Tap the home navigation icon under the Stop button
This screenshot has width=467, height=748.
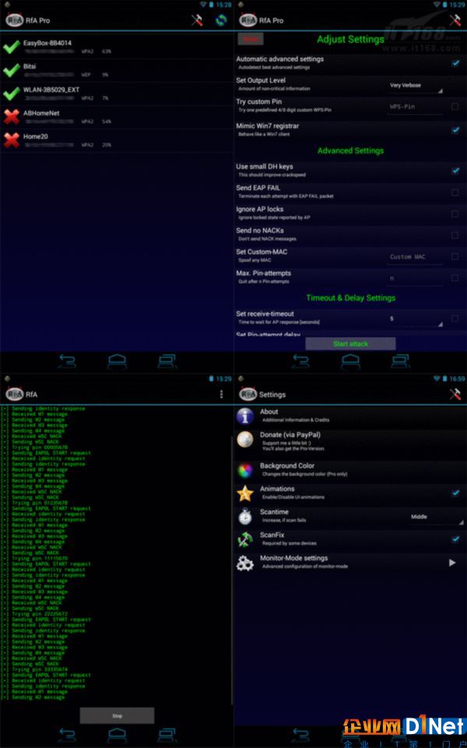[118, 735]
